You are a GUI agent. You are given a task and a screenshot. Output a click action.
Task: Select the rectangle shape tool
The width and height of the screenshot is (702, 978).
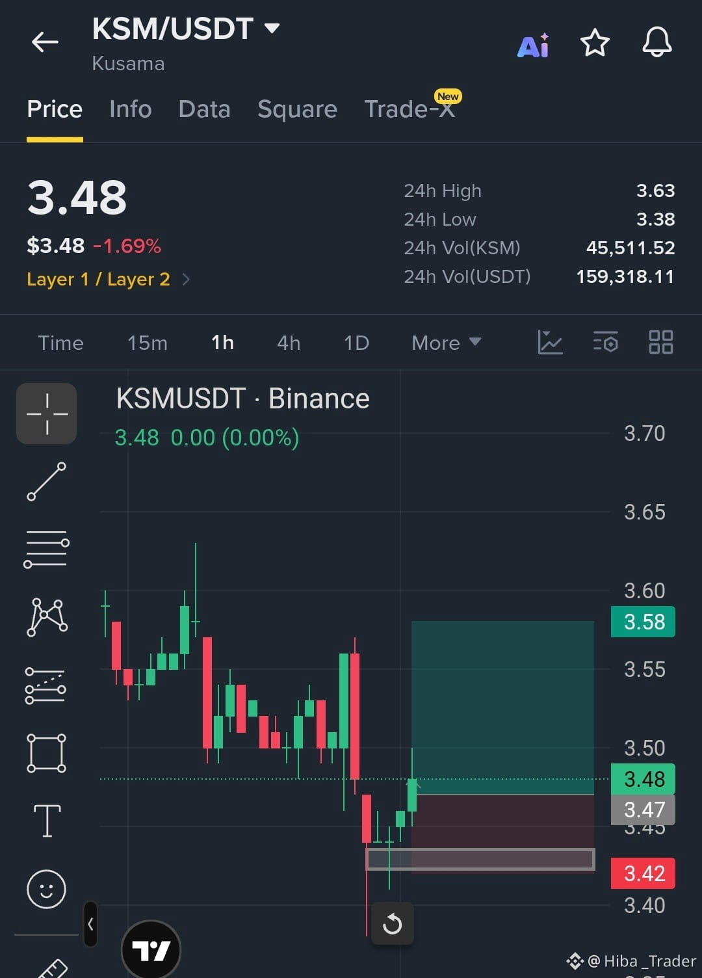[46, 753]
